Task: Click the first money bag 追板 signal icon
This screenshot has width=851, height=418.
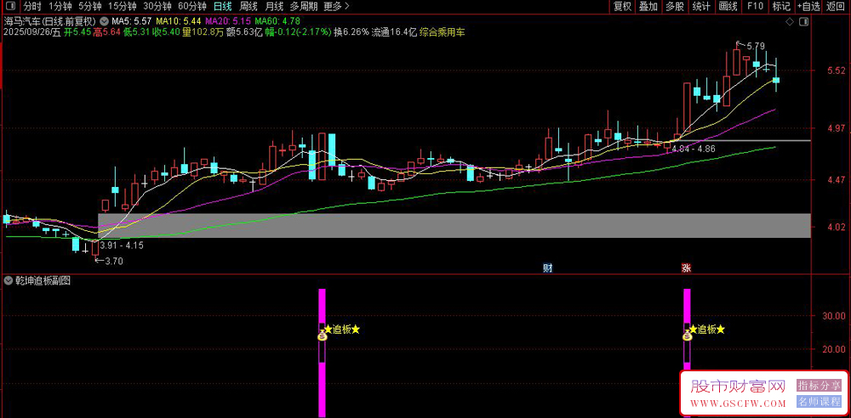Action: tap(322, 335)
